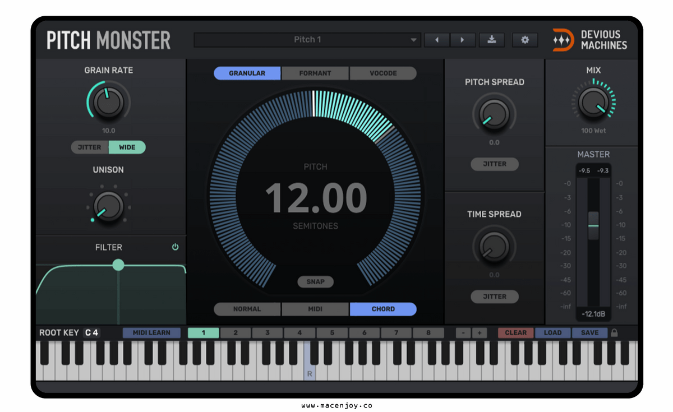
Task: Click the Time Spread knob
Action: click(494, 246)
